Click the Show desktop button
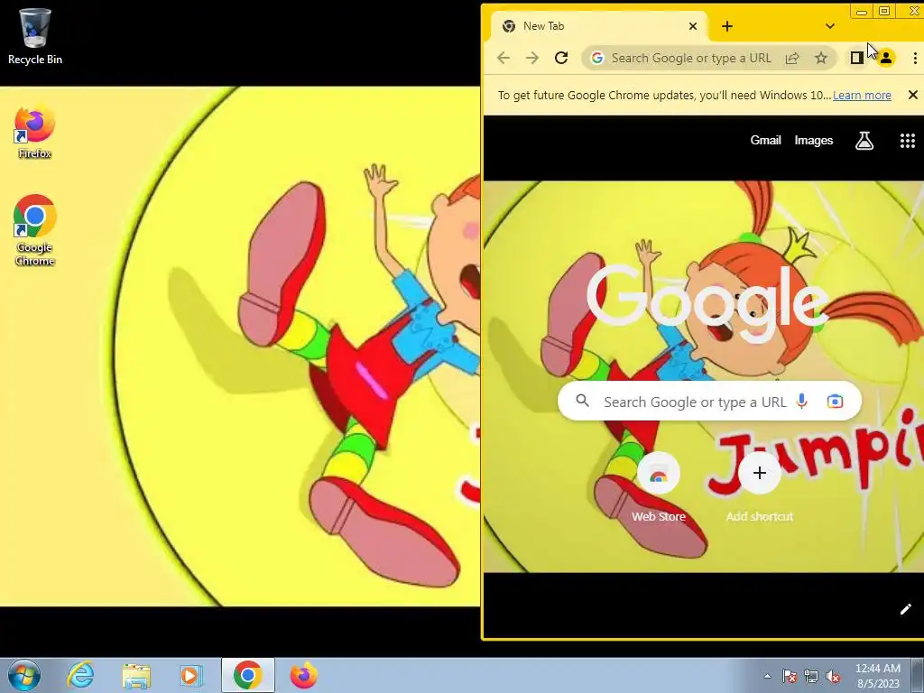Image resolution: width=924 pixels, height=693 pixels. pyautogui.click(x=918, y=675)
